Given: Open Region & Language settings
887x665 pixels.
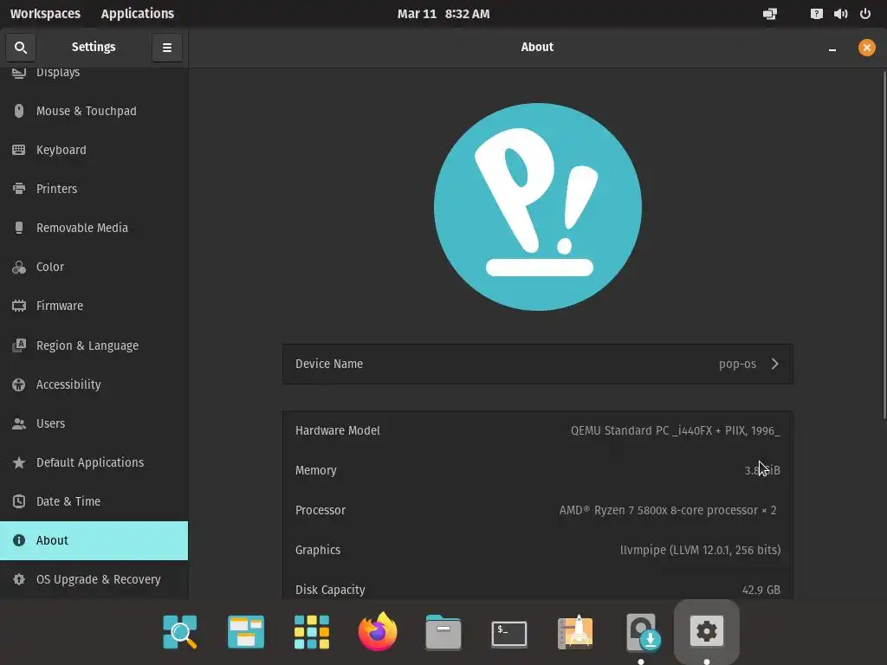Looking at the screenshot, I should tap(94, 345).
